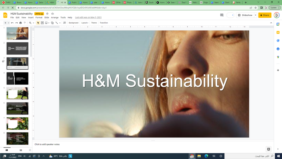The image size is (282, 159).
Task: Open File Explorer from taskbar
Action: click(199, 156)
